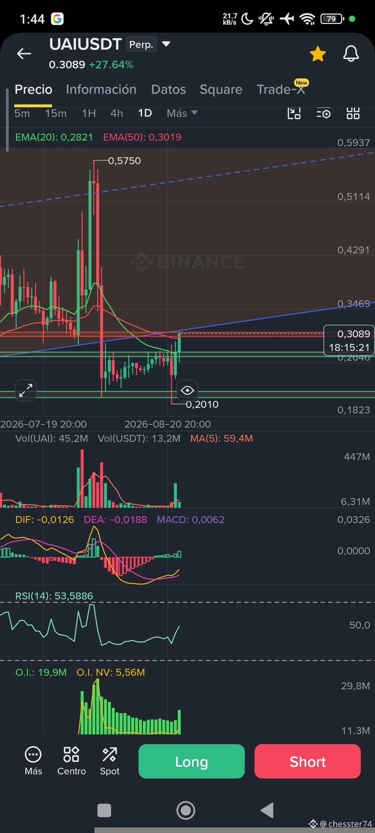
Task: Tap the 0,2010 low price label
Action: [x=202, y=404]
